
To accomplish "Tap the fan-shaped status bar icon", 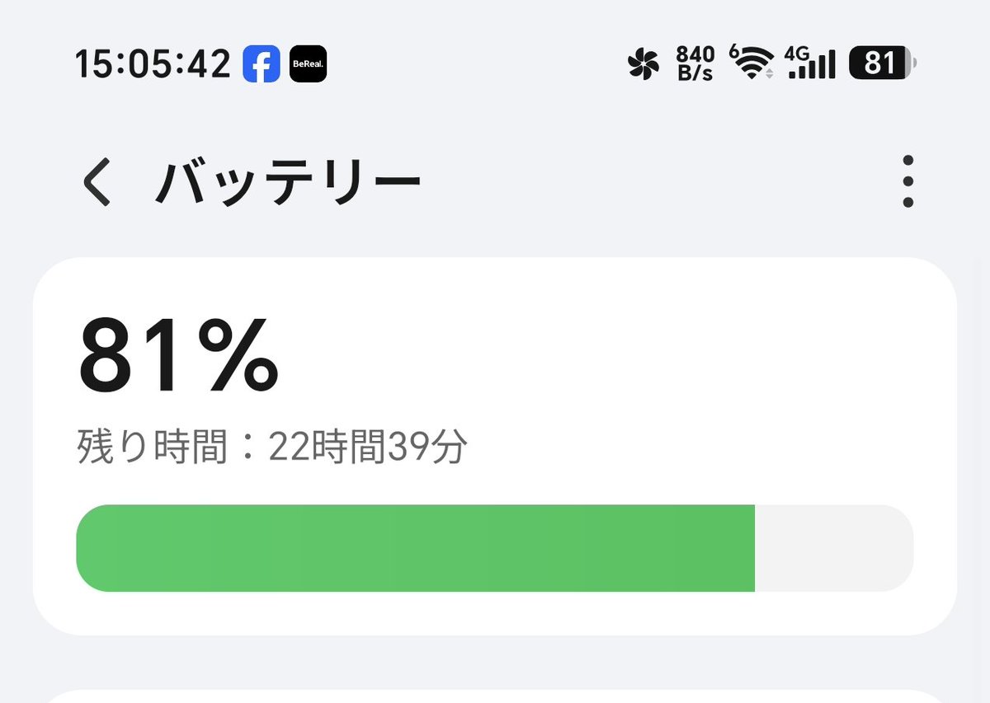I will tap(644, 64).
